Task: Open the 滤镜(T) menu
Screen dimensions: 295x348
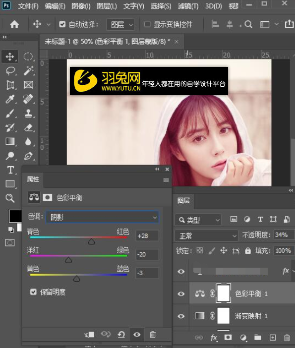Action: (x=188, y=6)
